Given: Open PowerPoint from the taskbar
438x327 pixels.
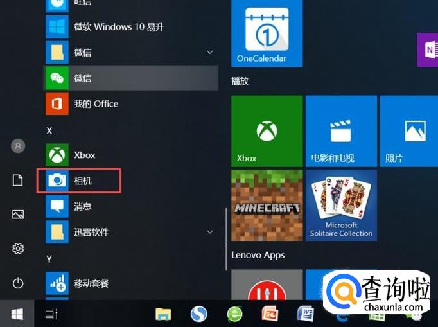Looking at the screenshot, I should tap(270, 314).
